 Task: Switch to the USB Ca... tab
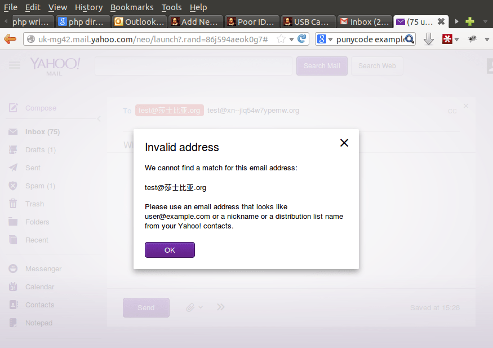tap(308, 21)
